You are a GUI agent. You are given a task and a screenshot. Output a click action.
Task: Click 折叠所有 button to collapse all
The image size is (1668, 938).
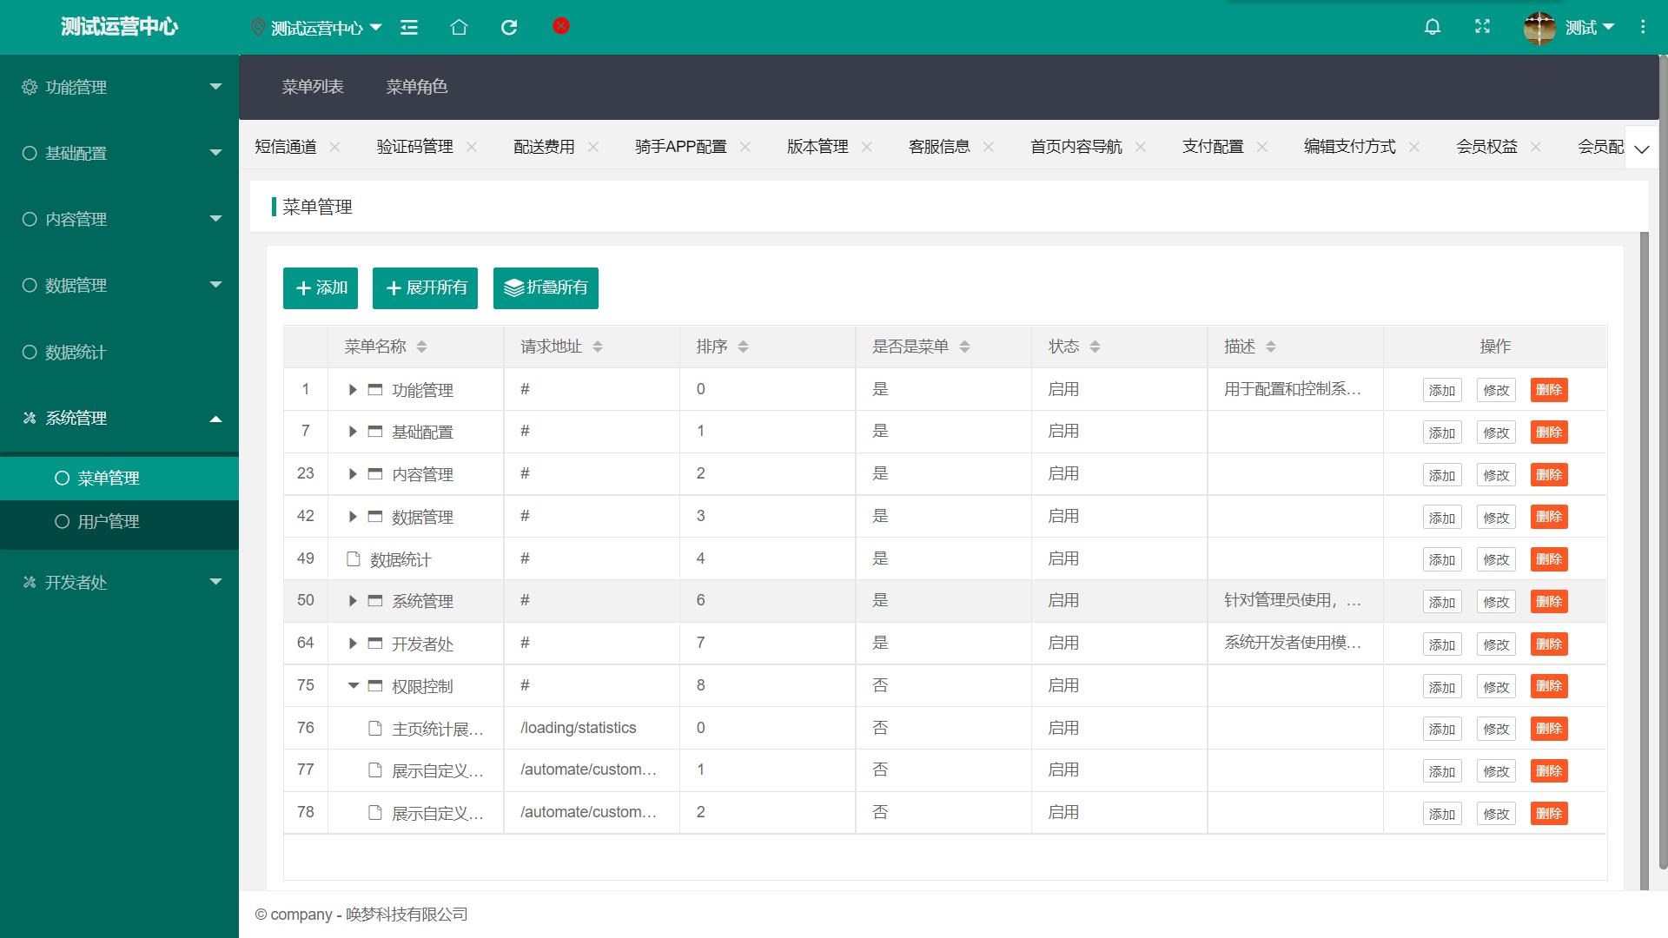pos(547,287)
